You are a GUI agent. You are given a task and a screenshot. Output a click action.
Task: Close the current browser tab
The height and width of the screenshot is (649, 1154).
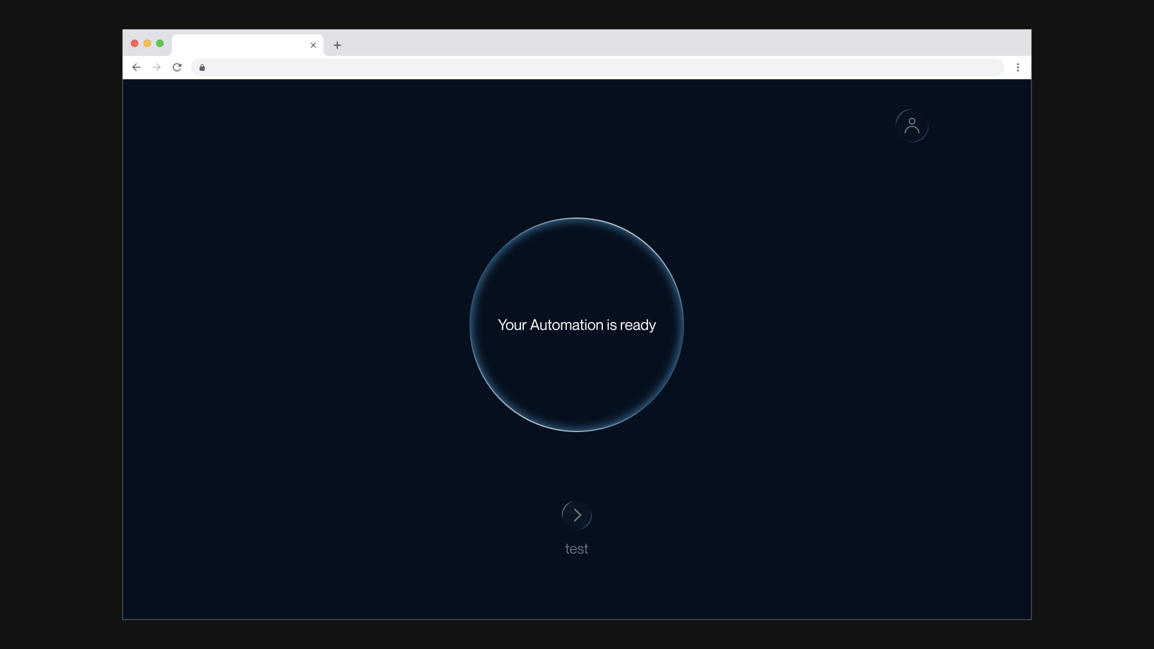[313, 45]
